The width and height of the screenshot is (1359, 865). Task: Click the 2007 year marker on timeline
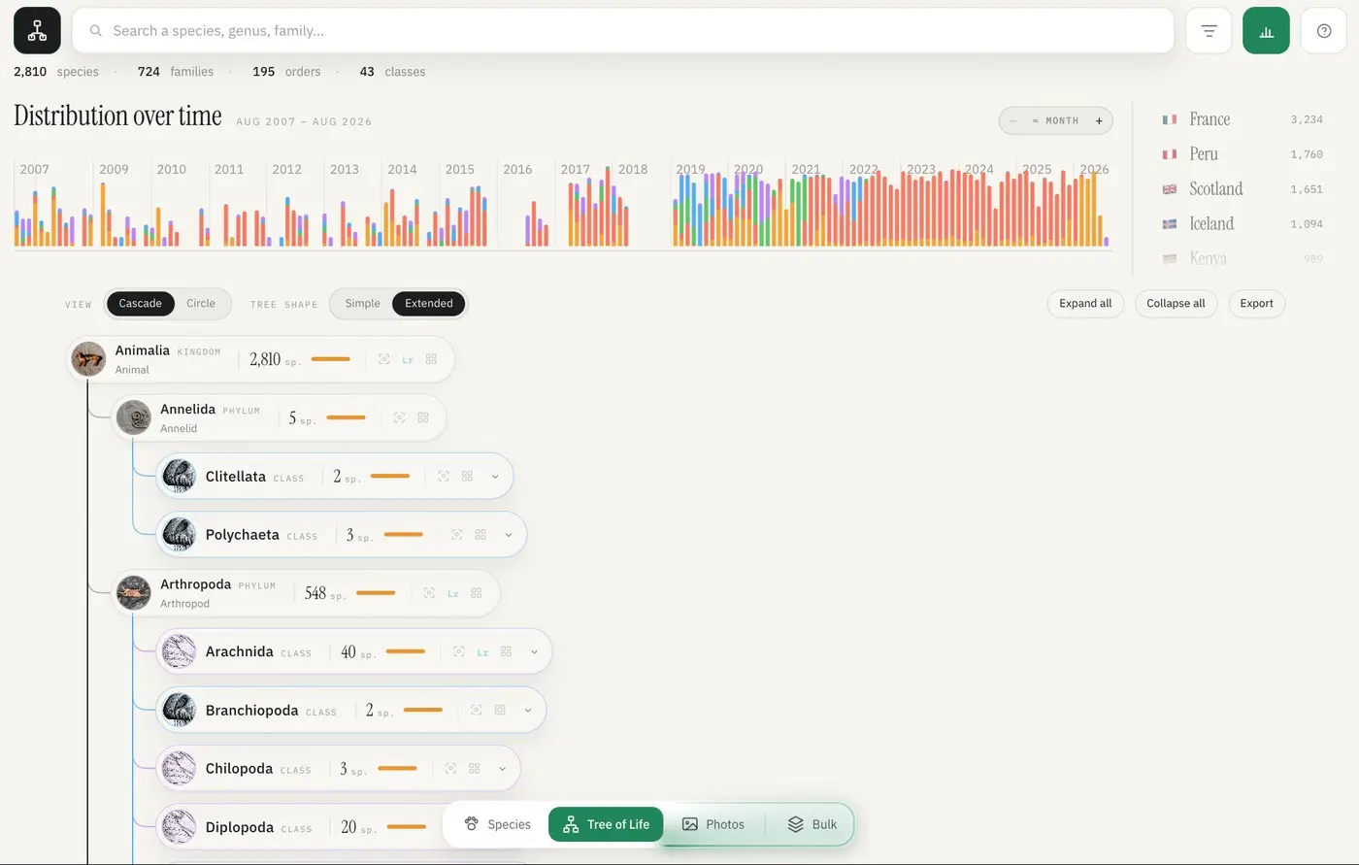click(34, 169)
